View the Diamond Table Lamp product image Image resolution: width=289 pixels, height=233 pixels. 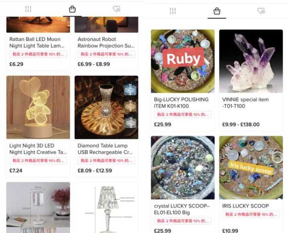click(107, 107)
